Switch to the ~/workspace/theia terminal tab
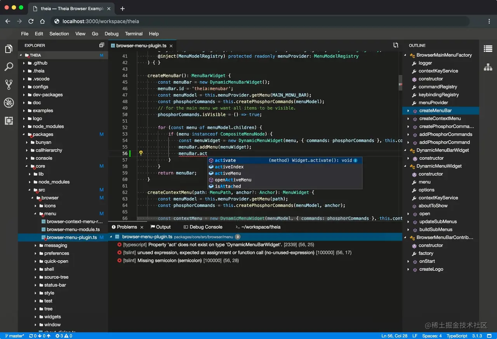 click(258, 227)
